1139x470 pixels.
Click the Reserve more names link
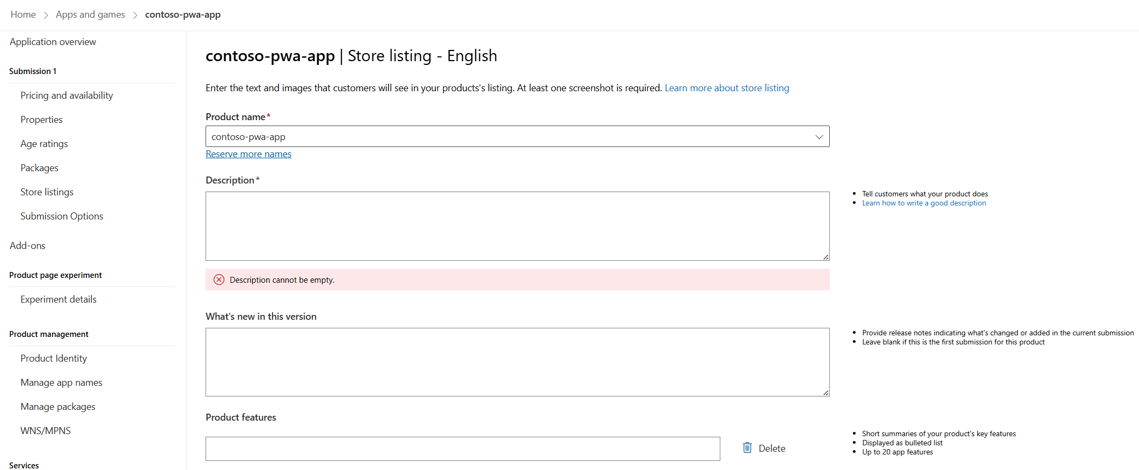(x=249, y=154)
